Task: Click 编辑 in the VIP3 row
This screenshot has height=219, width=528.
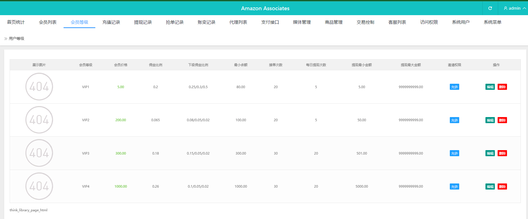Action: click(490, 153)
